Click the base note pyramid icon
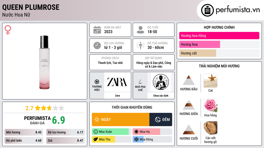Screen dimensions: 264x148 (189, 129)
